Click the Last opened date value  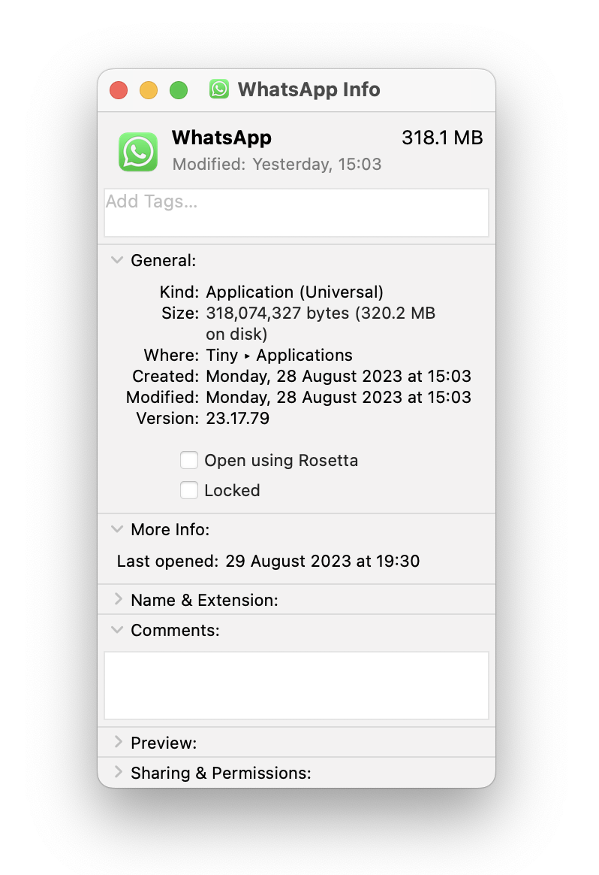click(x=322, y=561)
